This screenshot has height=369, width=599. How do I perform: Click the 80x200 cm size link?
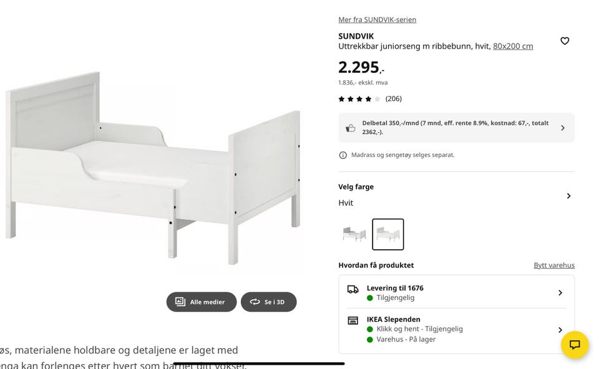[513, 46]
